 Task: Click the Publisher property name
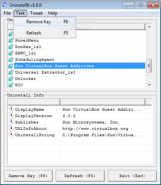[27, 122]
